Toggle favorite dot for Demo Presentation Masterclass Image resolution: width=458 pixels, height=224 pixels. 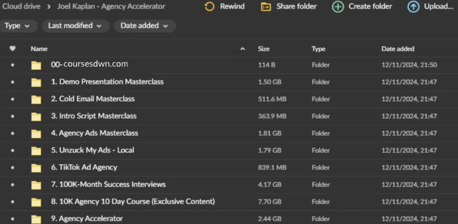click(12, 82)
